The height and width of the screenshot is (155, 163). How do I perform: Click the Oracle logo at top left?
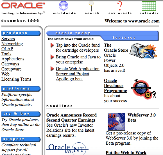(x=23, y=5)
